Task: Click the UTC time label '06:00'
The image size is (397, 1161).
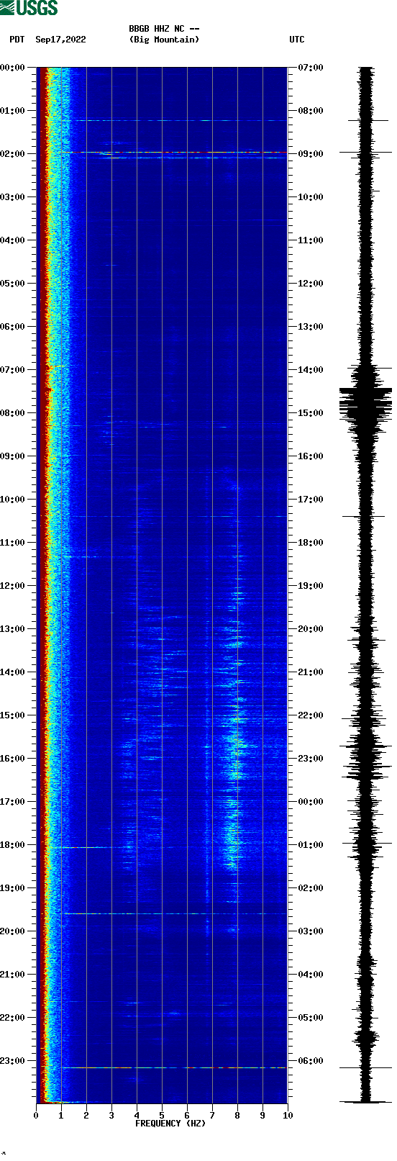Action: pos(311,1061)
